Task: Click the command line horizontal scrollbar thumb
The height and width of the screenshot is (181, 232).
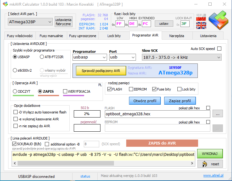Action: click(66, 163)
